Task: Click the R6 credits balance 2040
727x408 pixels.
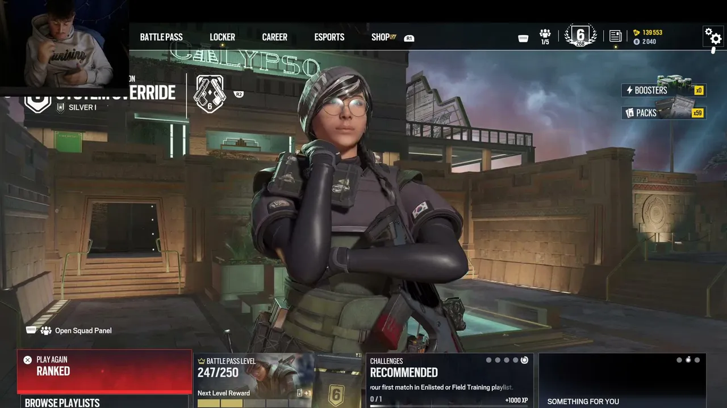Action: click(649, 42)
